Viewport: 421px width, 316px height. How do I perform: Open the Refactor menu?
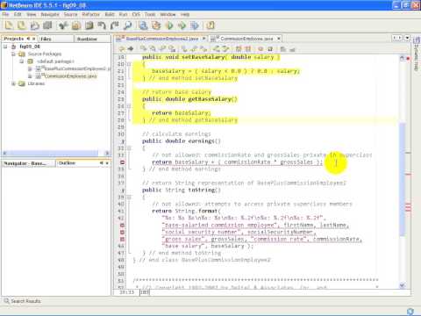coord(90,14)
